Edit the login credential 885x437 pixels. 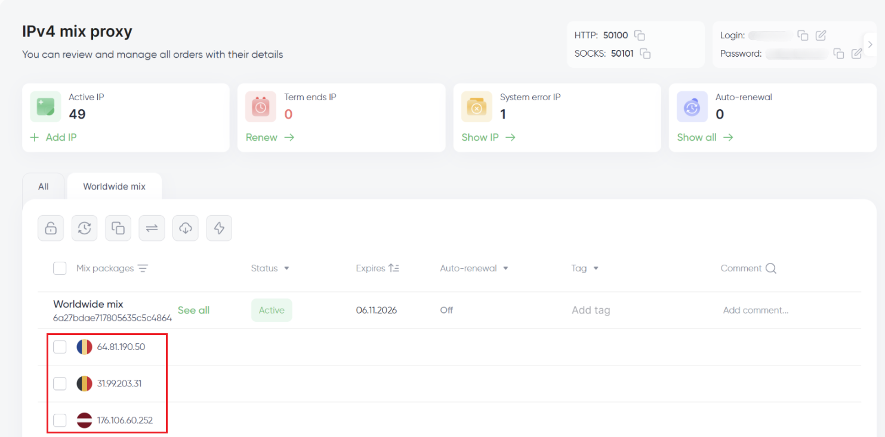pos(821,35)
